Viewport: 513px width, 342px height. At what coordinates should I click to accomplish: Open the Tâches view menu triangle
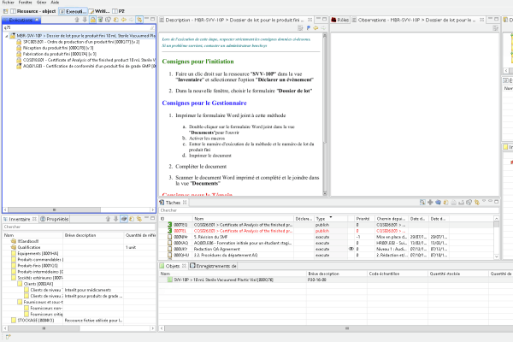pos(484,202)
